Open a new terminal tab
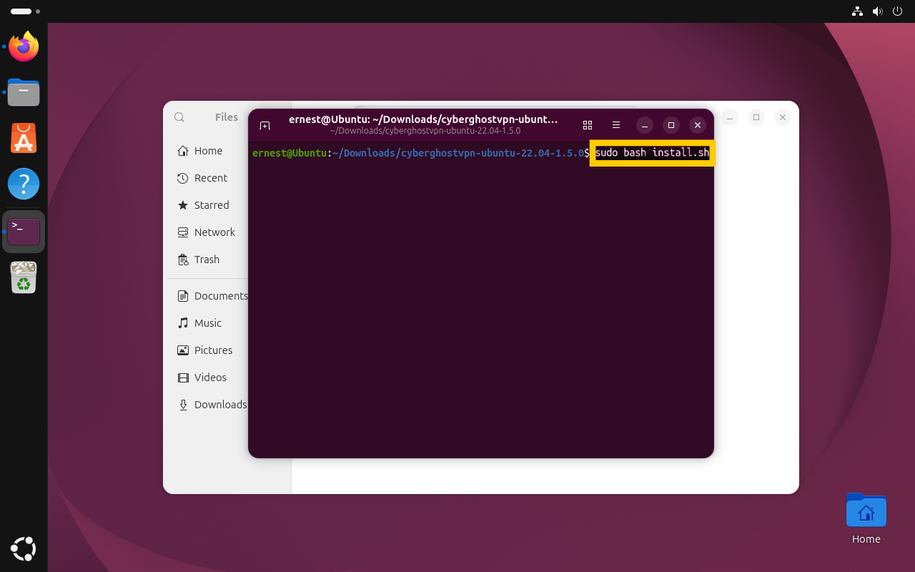 [264, 125]
